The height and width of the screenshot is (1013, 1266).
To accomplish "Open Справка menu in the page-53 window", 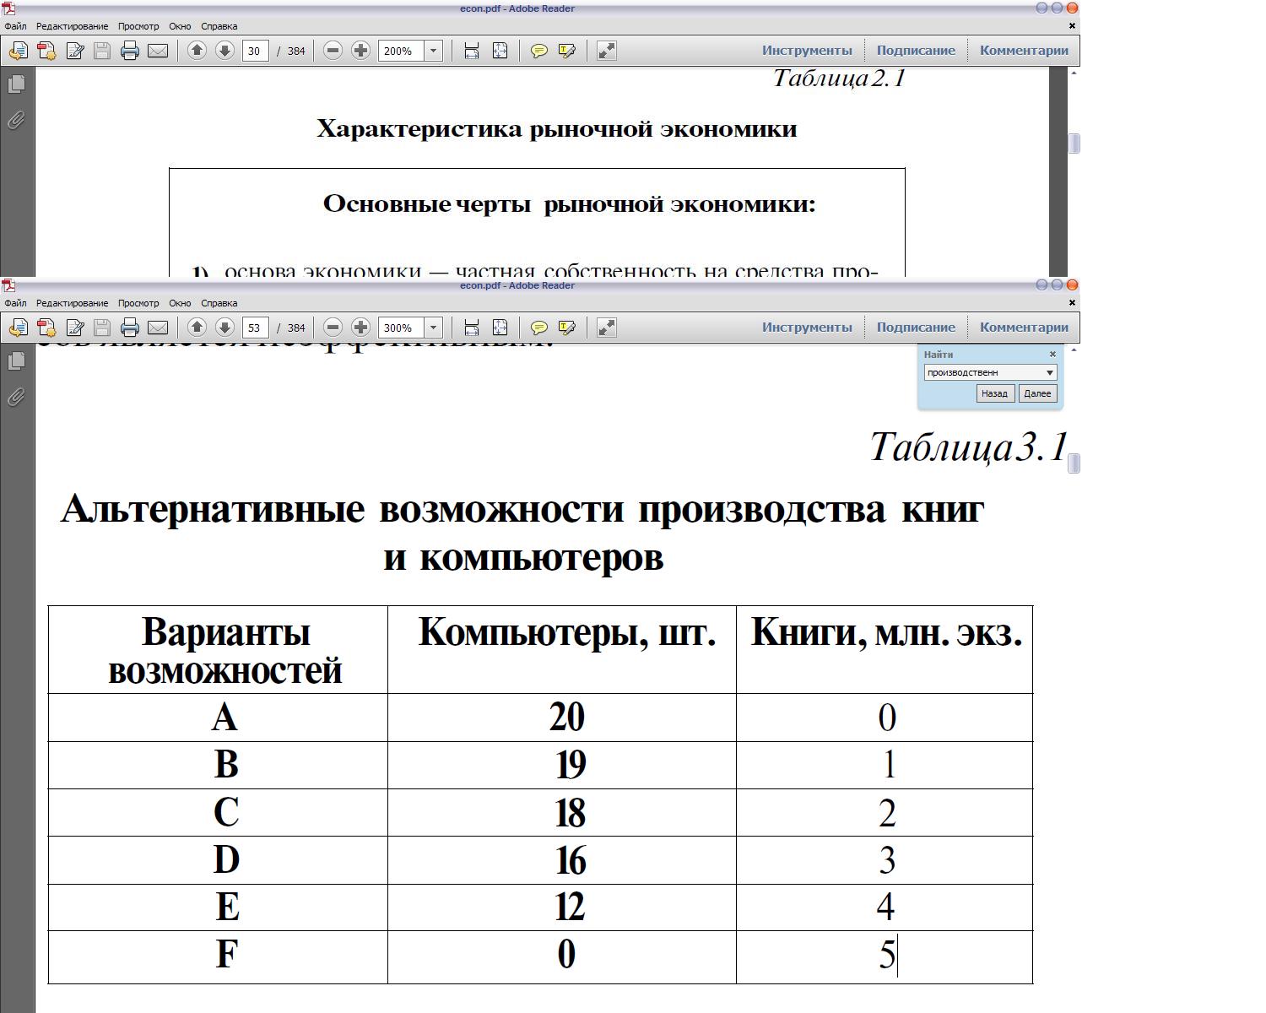I will tap(219, 303).
